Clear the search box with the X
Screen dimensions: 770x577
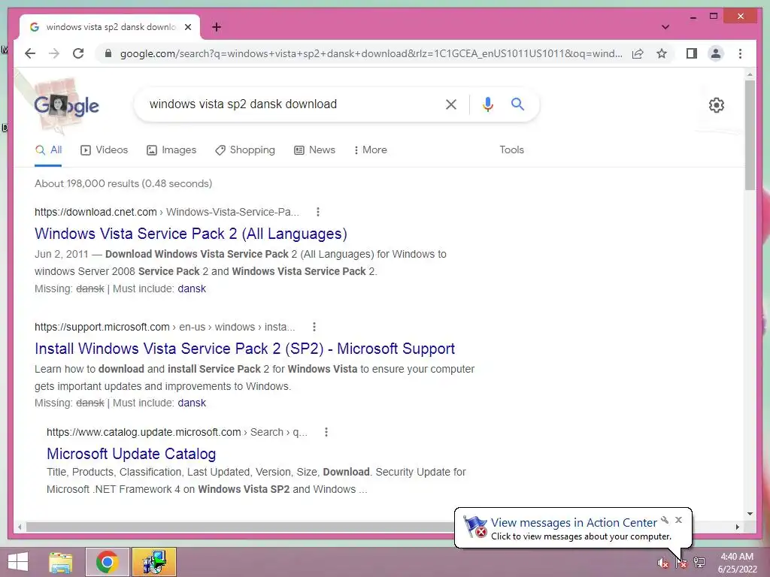[451, 104]
